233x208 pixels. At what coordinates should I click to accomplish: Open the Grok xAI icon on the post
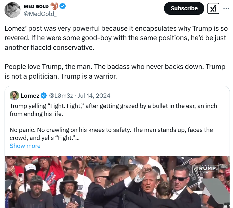coord(213,8)
